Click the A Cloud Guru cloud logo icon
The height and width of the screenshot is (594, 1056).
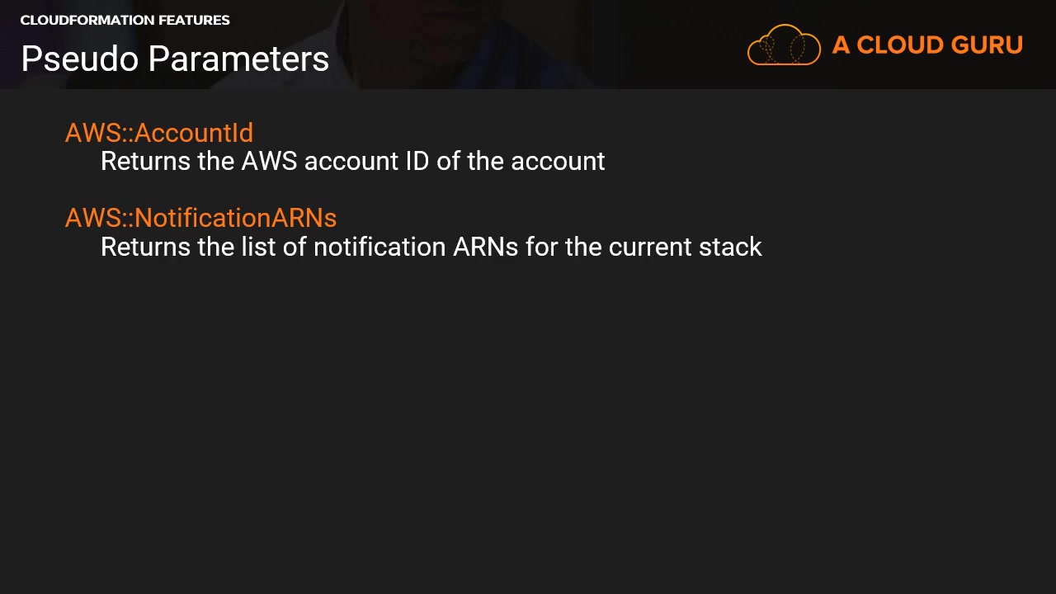pos(784,45)
